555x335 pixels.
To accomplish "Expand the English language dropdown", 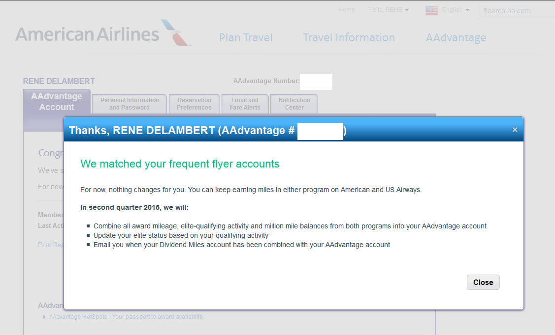I will click(x=456, y=10).
